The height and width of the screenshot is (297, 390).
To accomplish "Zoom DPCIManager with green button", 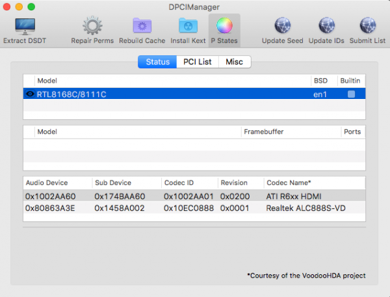I will point(31,7).
